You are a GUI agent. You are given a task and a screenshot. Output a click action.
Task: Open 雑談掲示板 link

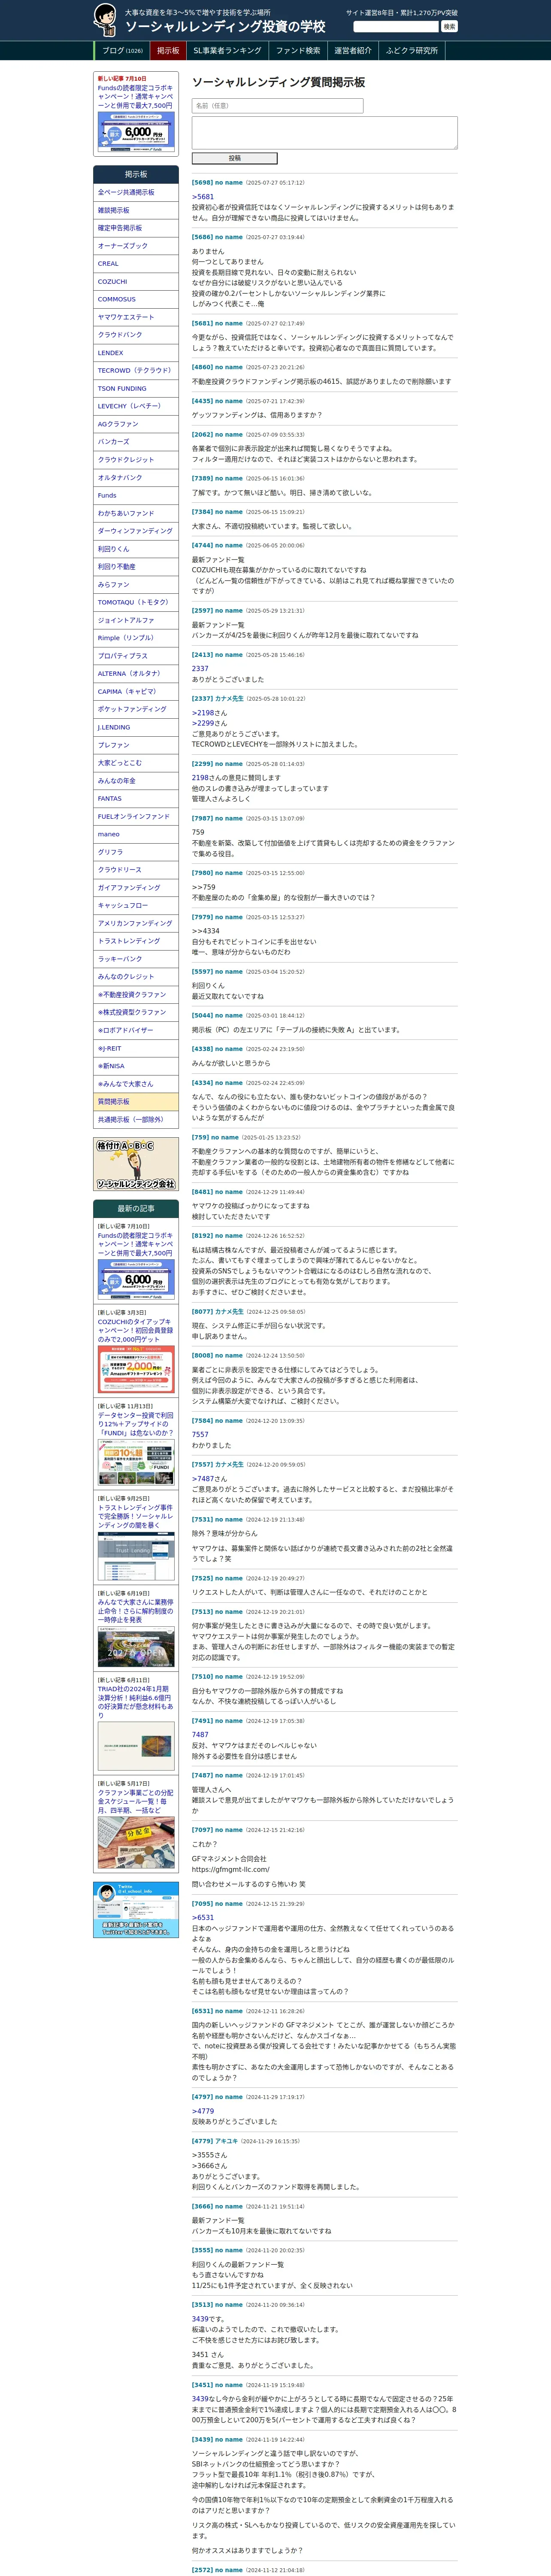coord(136,210)
